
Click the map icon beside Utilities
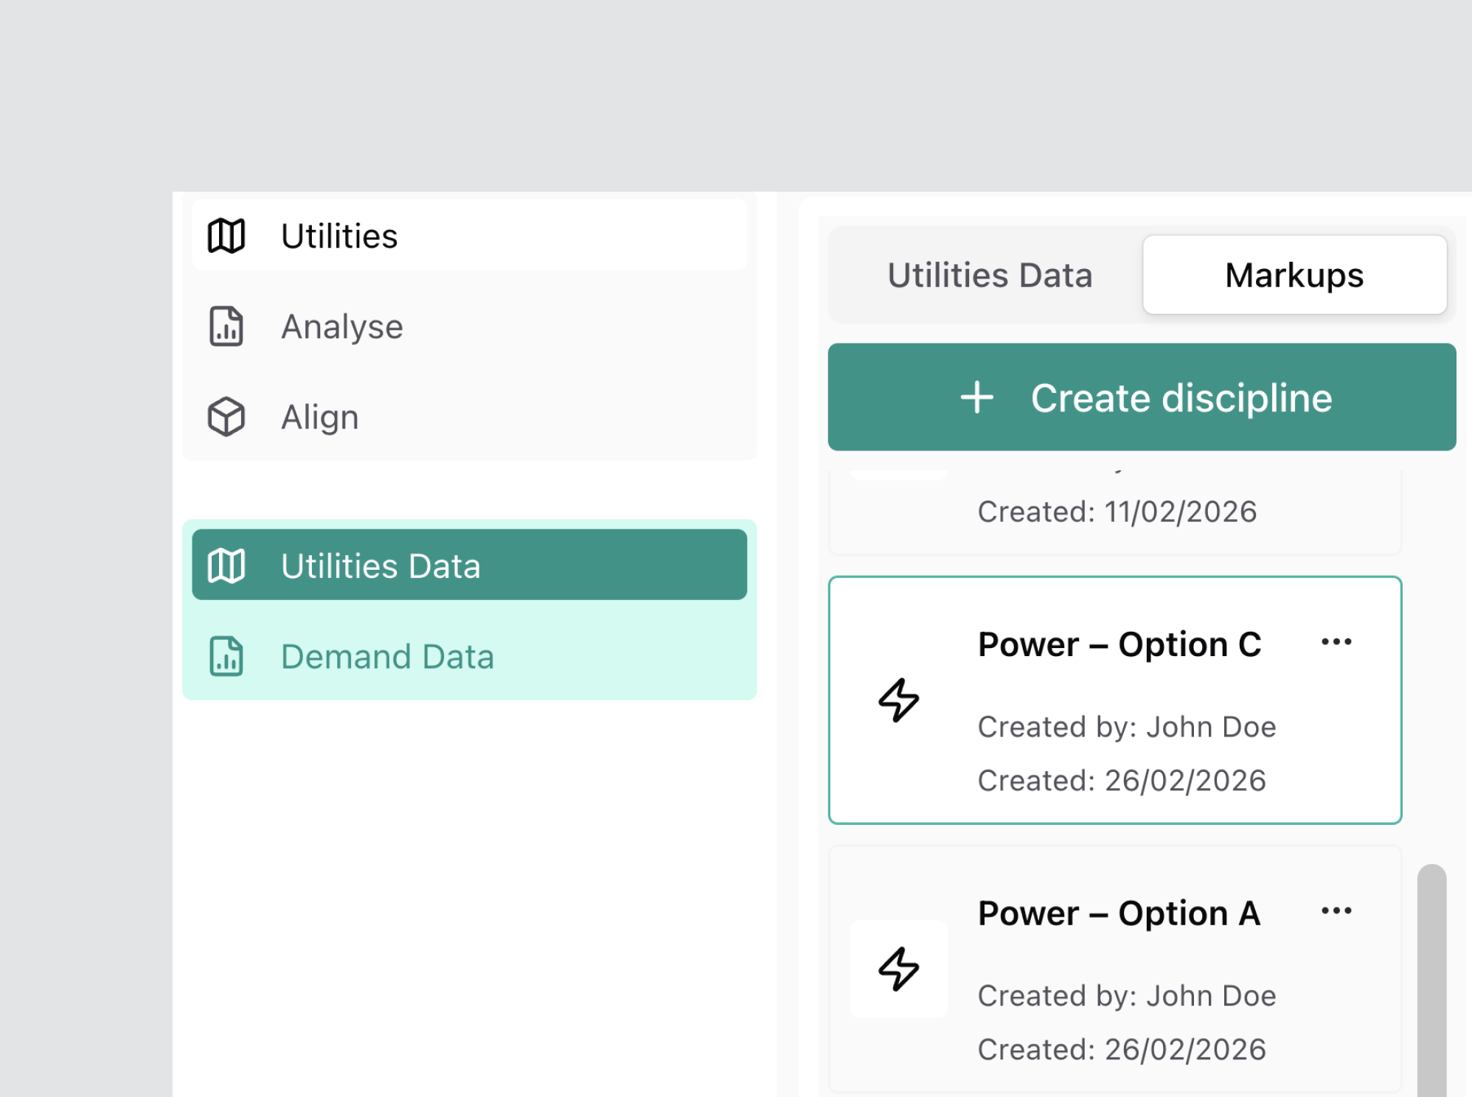(226, 236)
